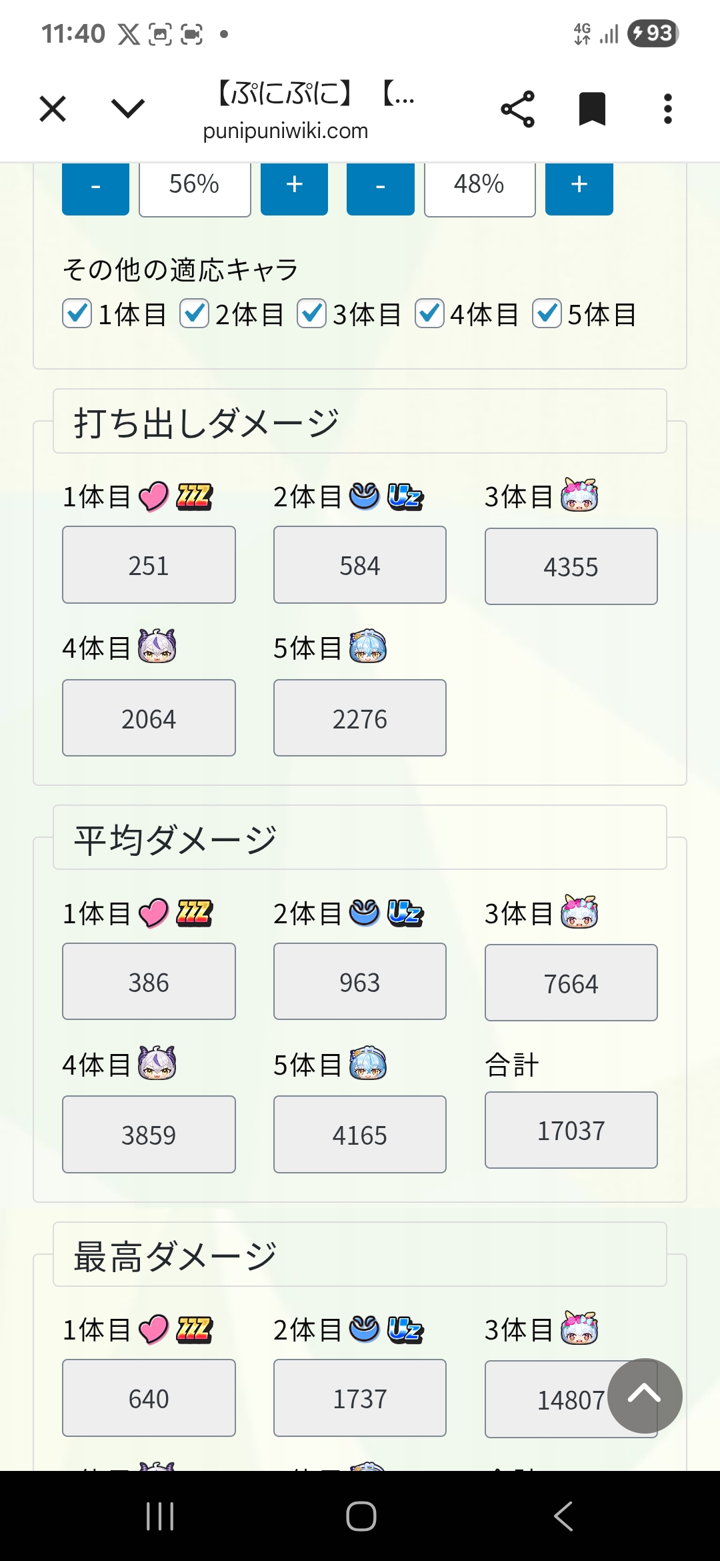Tap the scroll-to-top arrow button
Screen dimensions: 720x1561
coord(645,1396)
